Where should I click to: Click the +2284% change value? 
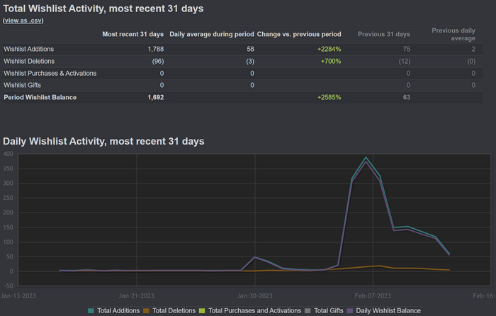coord(329,49)
